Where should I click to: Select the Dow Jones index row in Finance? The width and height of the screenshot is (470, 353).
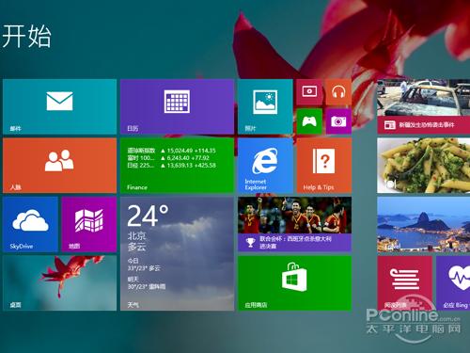[171, 151]
